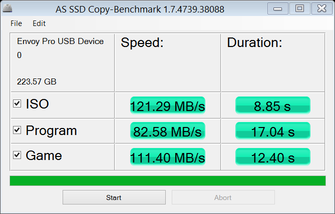The width and height of the screenshot is (335, 214).
Task: Minimize the Copy-Benchmark window
Action: pyautogui.click(x=278, y=8)
